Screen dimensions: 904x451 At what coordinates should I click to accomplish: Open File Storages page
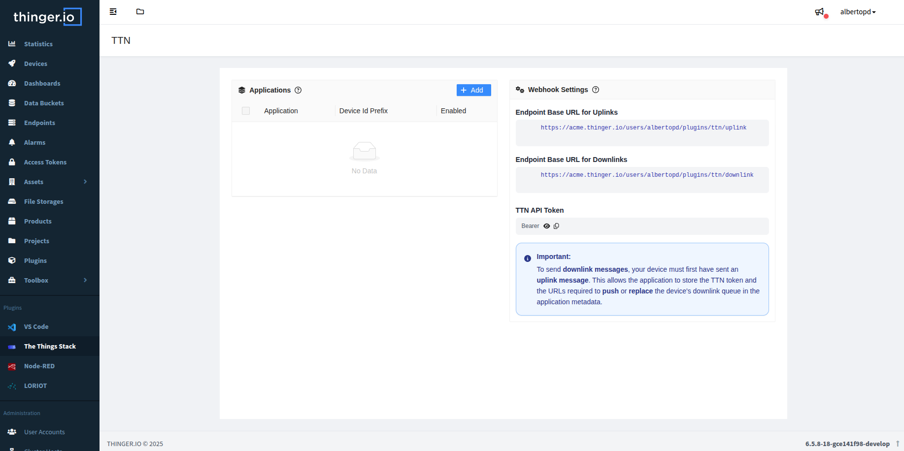click(x=50, y=201)
